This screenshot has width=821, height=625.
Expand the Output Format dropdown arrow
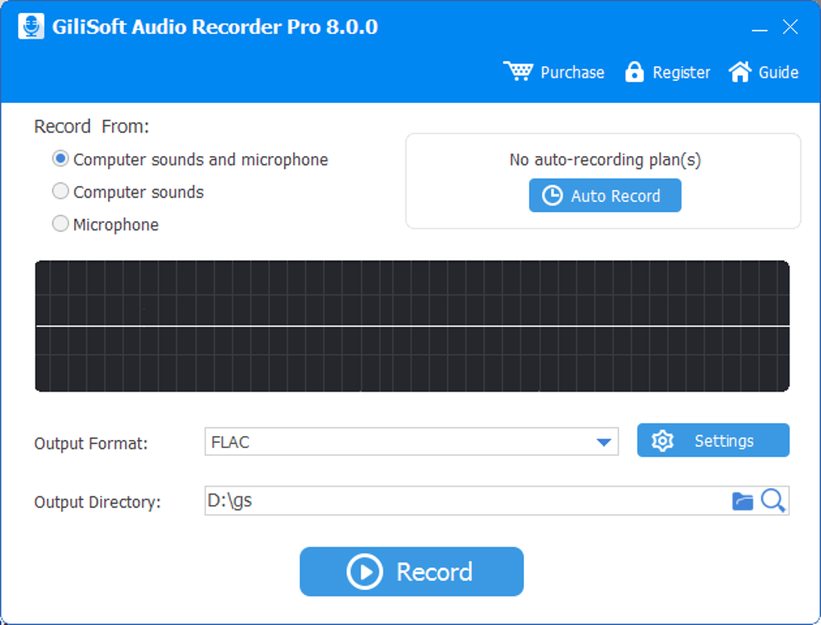click(x=604, y=442)
